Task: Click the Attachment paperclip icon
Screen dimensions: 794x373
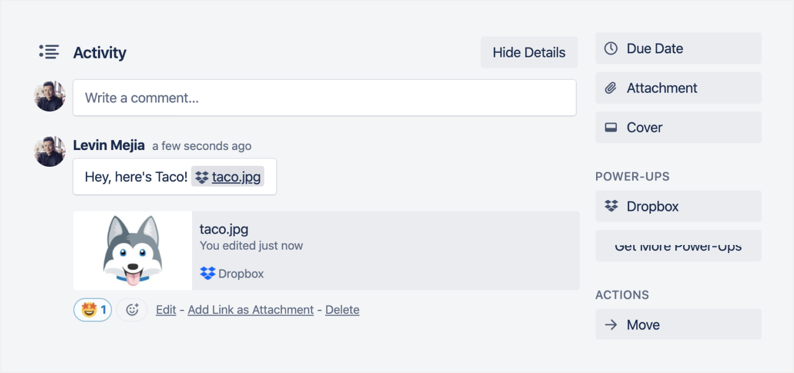Action: click(611, 88)
